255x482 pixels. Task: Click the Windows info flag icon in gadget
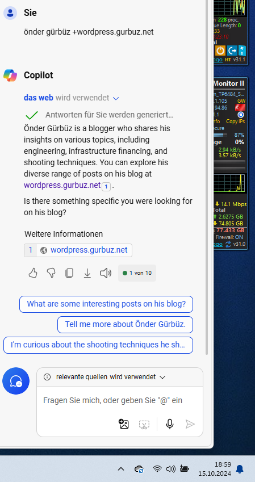click(242, 51)
